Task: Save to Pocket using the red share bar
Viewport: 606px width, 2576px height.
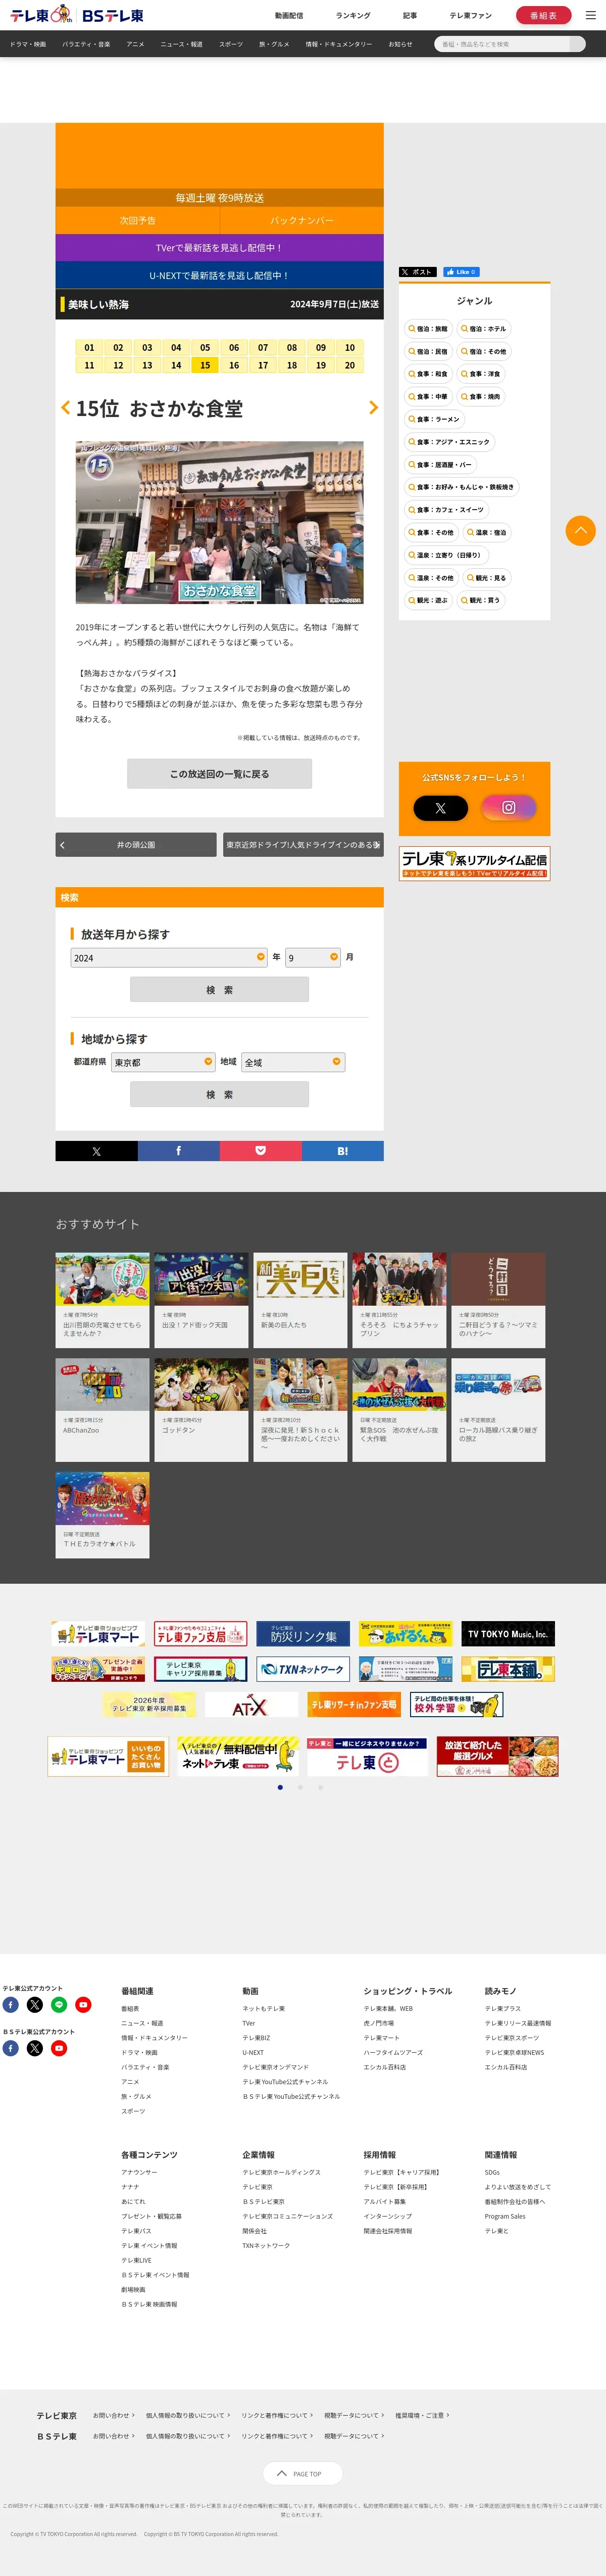Action: pyautogui.click(x=261, y=1151)
